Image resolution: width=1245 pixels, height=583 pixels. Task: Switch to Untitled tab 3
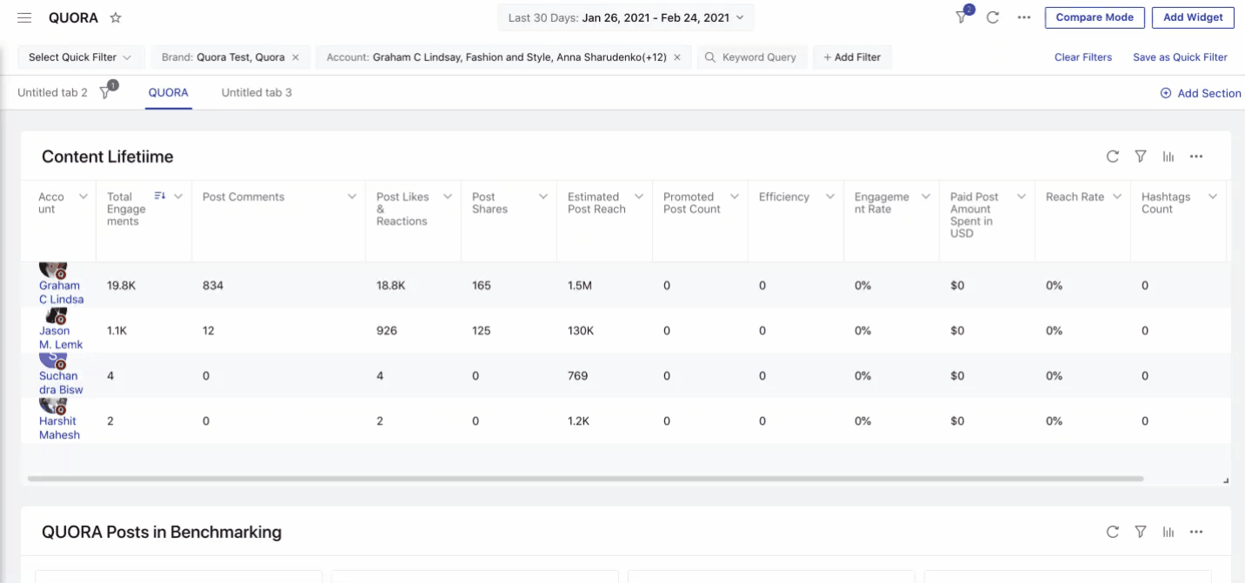(x=256, y=92)
